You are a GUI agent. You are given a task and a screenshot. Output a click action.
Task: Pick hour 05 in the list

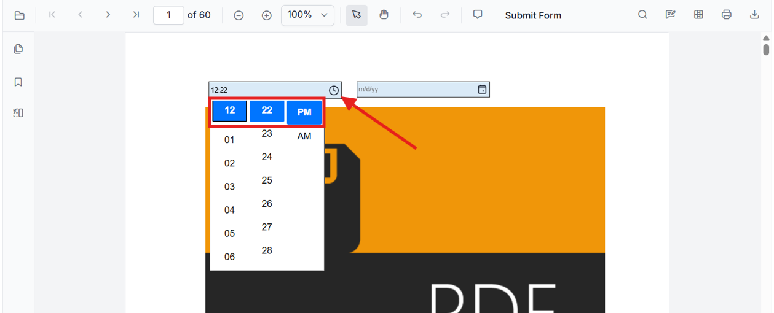click(x=229, y=233)
